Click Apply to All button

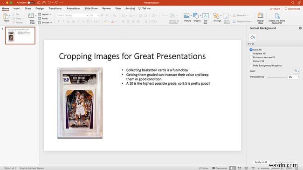point(261,162)
